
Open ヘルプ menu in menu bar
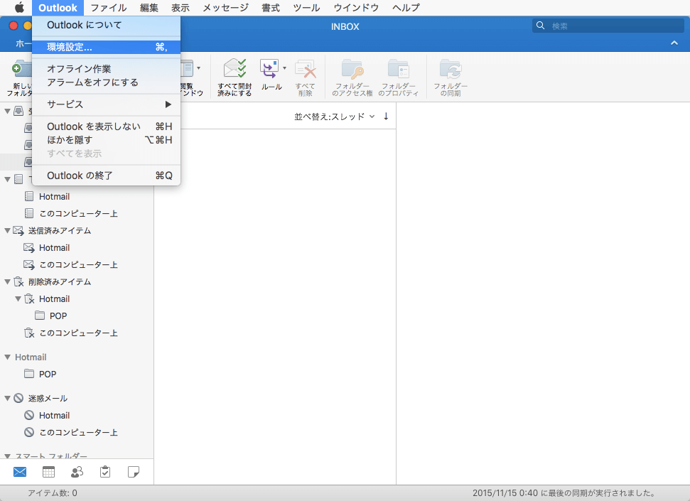pos(406,8)
